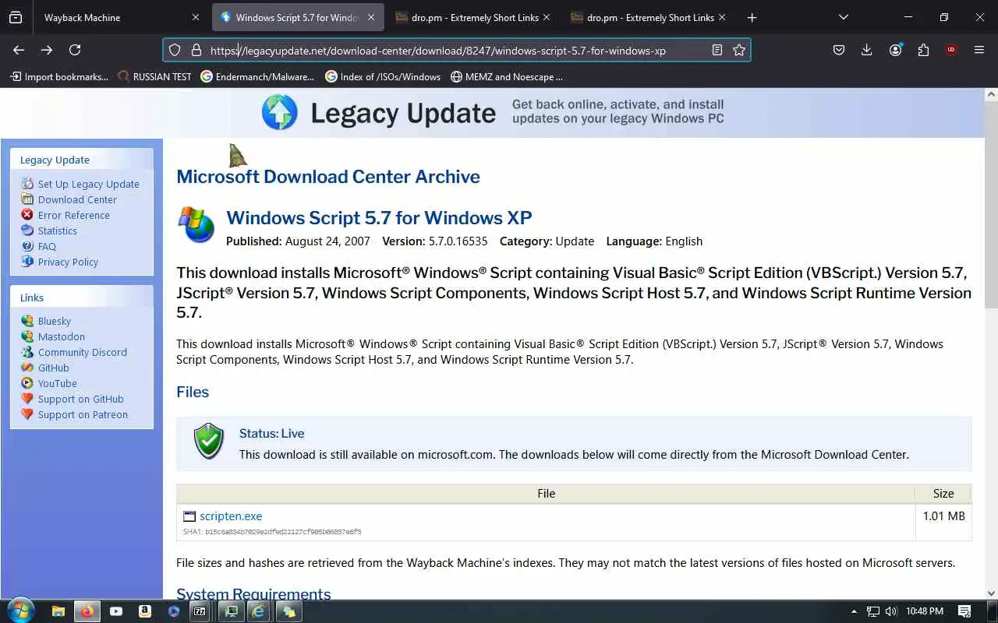Bookmark this page with the star icon
The width and height of the screenshot is (998, 623).
pos(739,50)
